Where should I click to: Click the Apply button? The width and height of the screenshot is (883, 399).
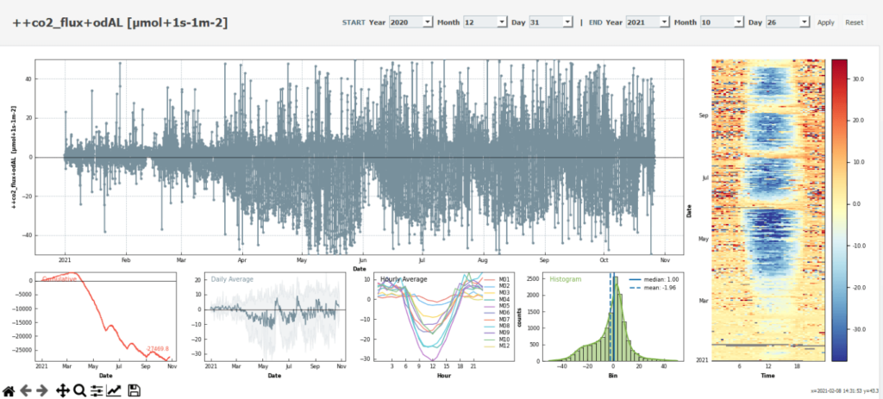pos(825,22)
